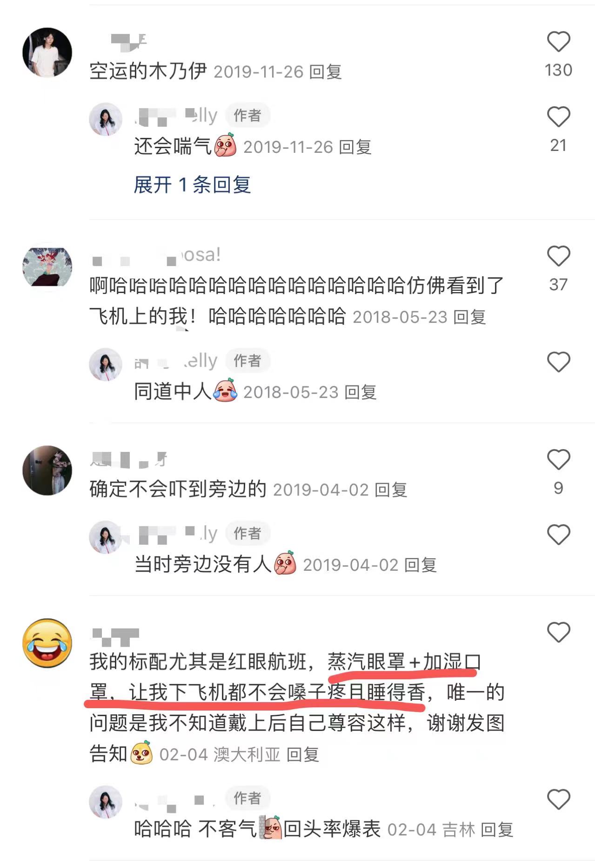Like the author's 回头率爆表 reply
Viewport: 595px width, 868px height.
(x=558, y=800)
